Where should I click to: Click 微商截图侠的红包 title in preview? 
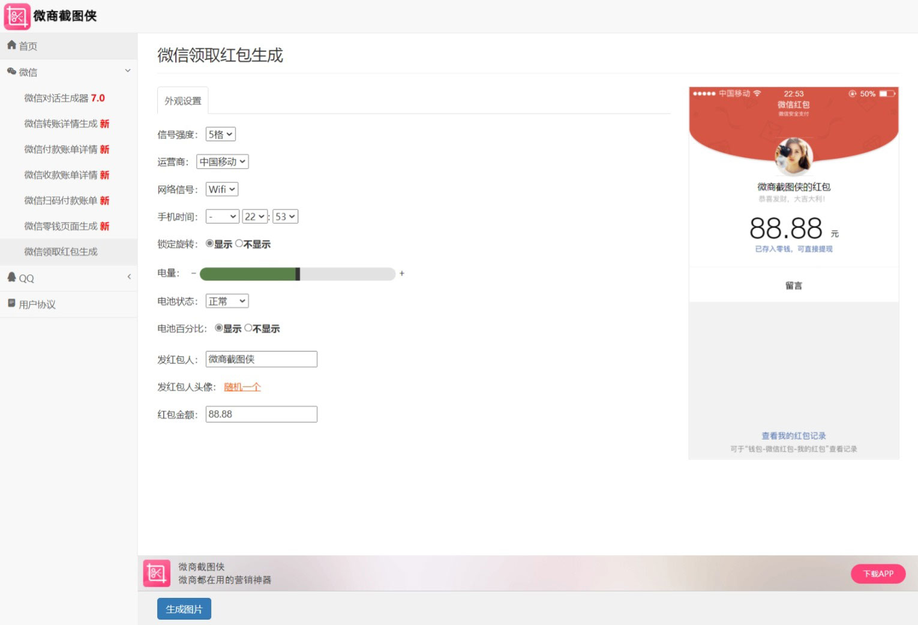pyautogui.click(x=794, y=187)
